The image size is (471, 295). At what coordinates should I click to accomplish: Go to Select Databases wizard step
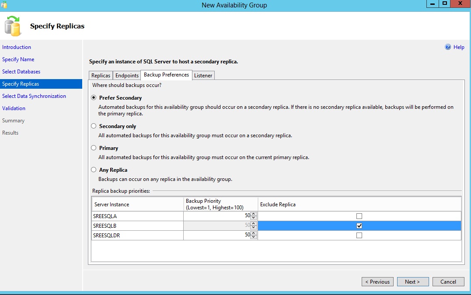click(x=21, y=72)
